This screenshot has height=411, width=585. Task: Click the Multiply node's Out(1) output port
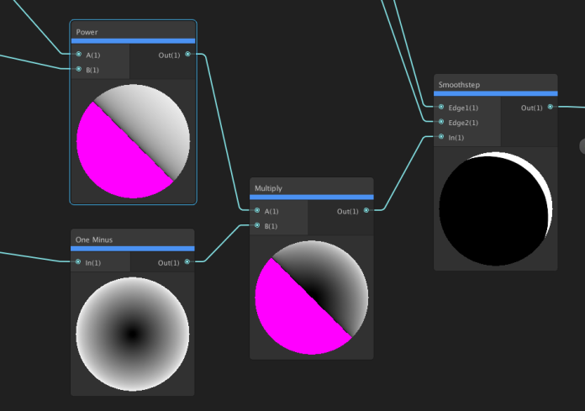point(366,211)
